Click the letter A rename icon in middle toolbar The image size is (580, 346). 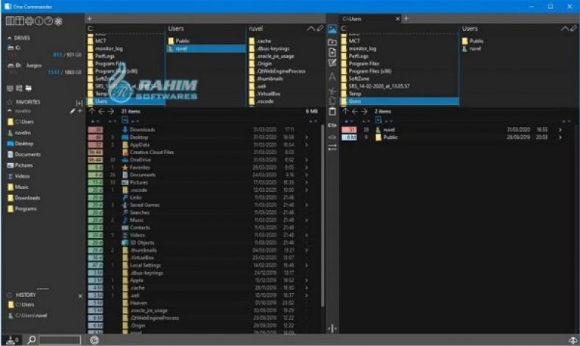(332, 77)
